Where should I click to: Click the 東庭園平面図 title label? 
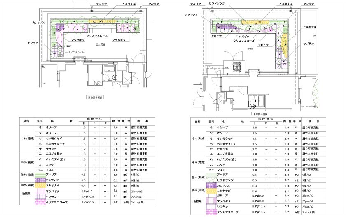(260, 114)
